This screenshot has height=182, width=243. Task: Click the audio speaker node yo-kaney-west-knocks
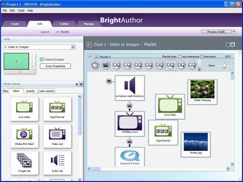click(x=130, y=88)
